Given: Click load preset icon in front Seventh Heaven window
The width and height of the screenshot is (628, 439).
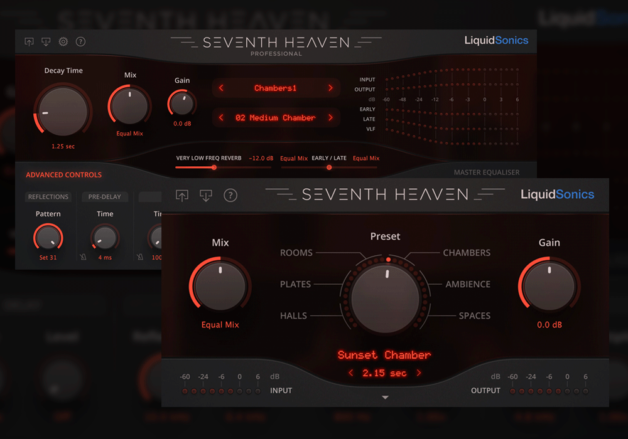Looking at the screenshot, I should (x=182, y=195).
